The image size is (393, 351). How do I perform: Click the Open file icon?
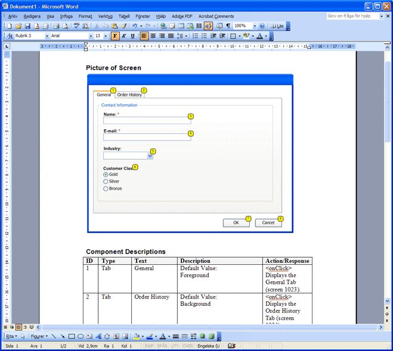point(18,26)
